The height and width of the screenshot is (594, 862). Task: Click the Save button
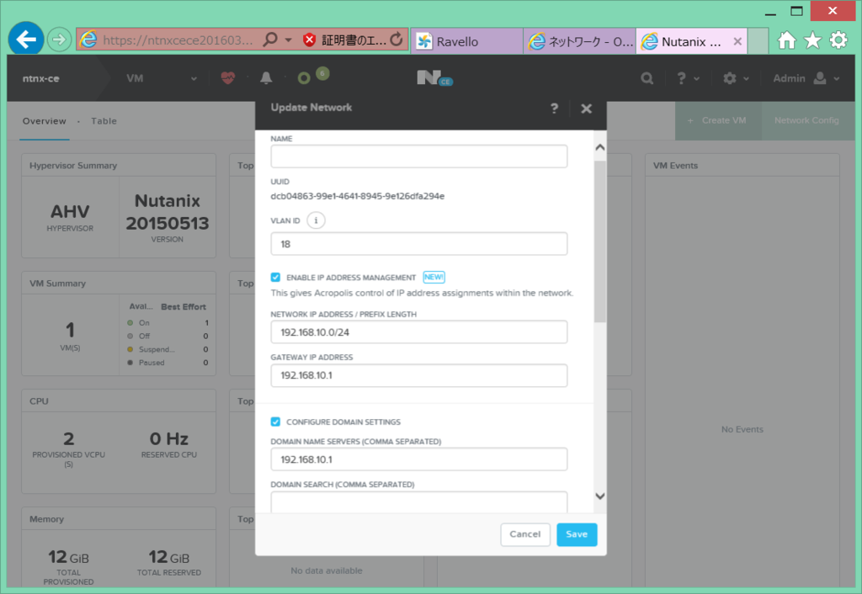click(x=577, y=534)
